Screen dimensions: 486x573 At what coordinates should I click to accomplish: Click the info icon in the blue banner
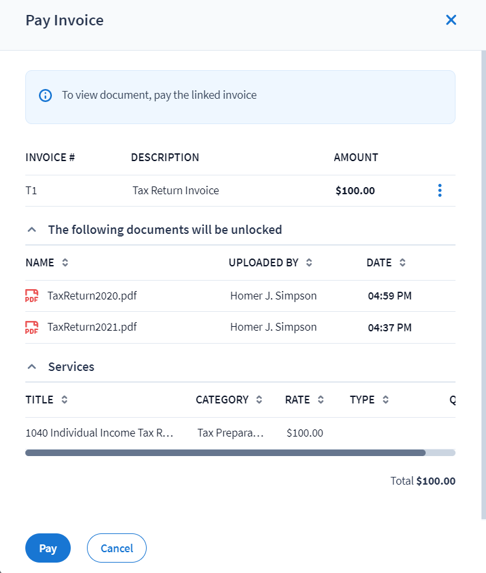coord(45,96)
